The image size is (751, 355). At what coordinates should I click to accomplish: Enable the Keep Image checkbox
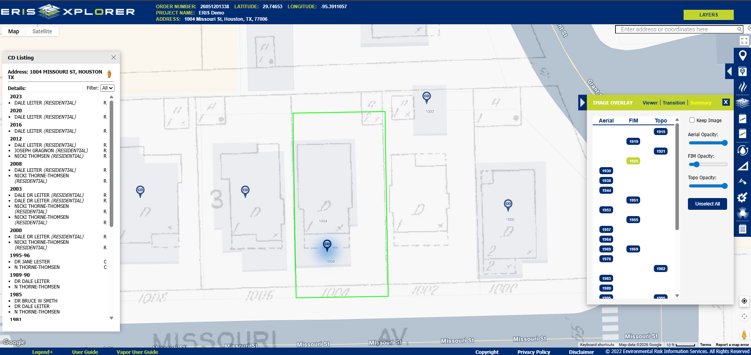(x=692, y=120)
